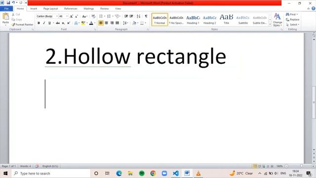Switch to the References tab
Screen dimensions: 316x178
tap(71, 9)
